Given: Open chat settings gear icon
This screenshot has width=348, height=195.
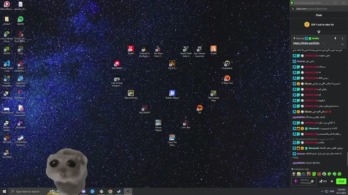Looking at the screenshot, I should tap(332, 181).
